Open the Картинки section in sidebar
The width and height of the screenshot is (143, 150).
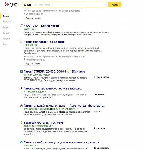7,22
